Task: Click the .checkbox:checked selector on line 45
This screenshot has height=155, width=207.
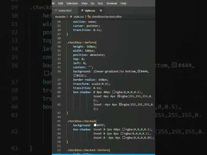Action: point(82,121)
